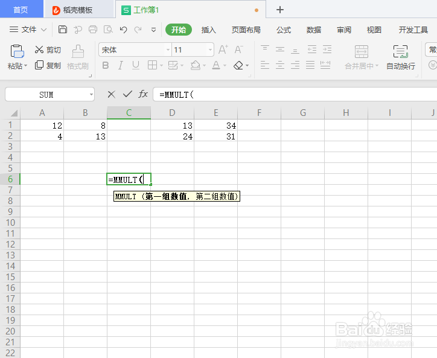Toggle italic formatting
The image size is (437, 358).
pos(120,65)
